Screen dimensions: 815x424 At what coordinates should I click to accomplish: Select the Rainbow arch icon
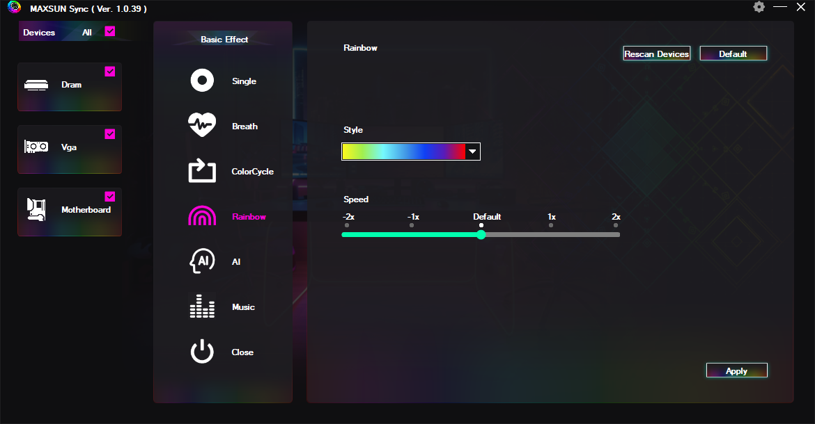point(202,215)
